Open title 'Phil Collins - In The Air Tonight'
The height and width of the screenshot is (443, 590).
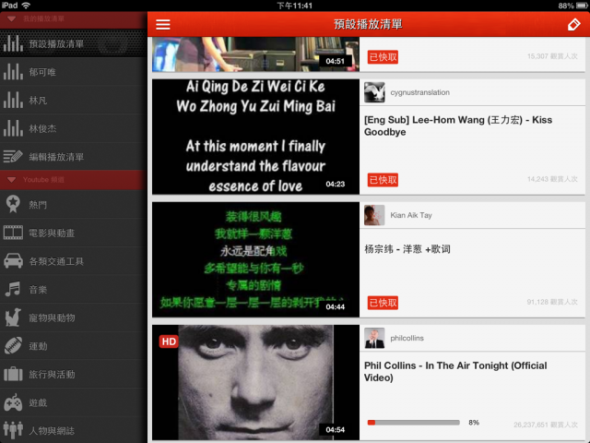click(455, 371)
